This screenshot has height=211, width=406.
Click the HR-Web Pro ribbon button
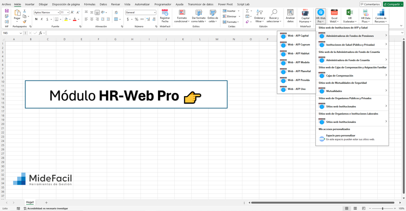coord(321,16)
